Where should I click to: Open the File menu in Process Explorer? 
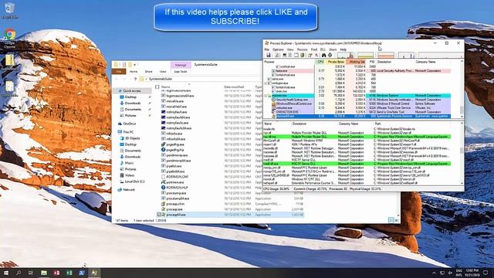pyautogui.click(x=267, y=49)
